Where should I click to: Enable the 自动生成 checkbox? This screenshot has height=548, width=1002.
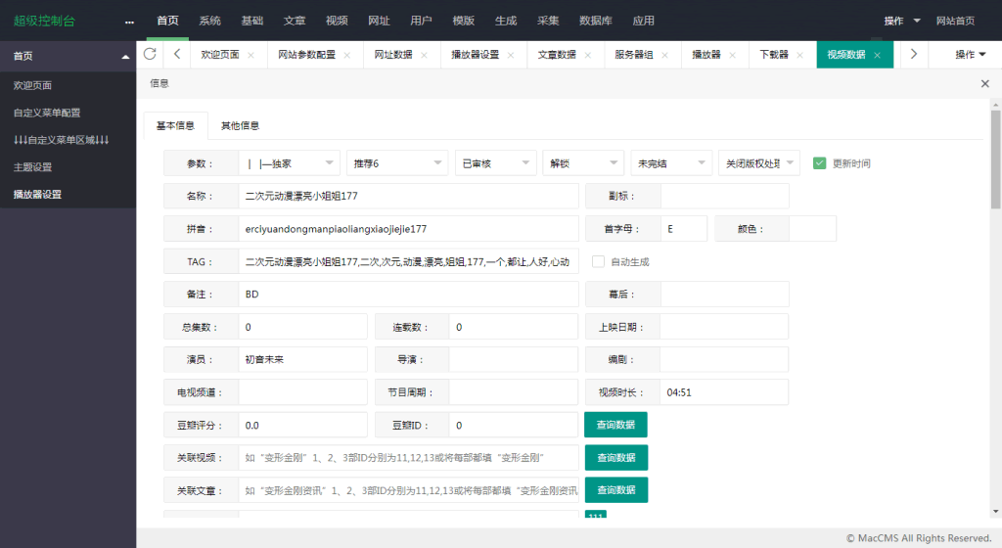point(598,261)
